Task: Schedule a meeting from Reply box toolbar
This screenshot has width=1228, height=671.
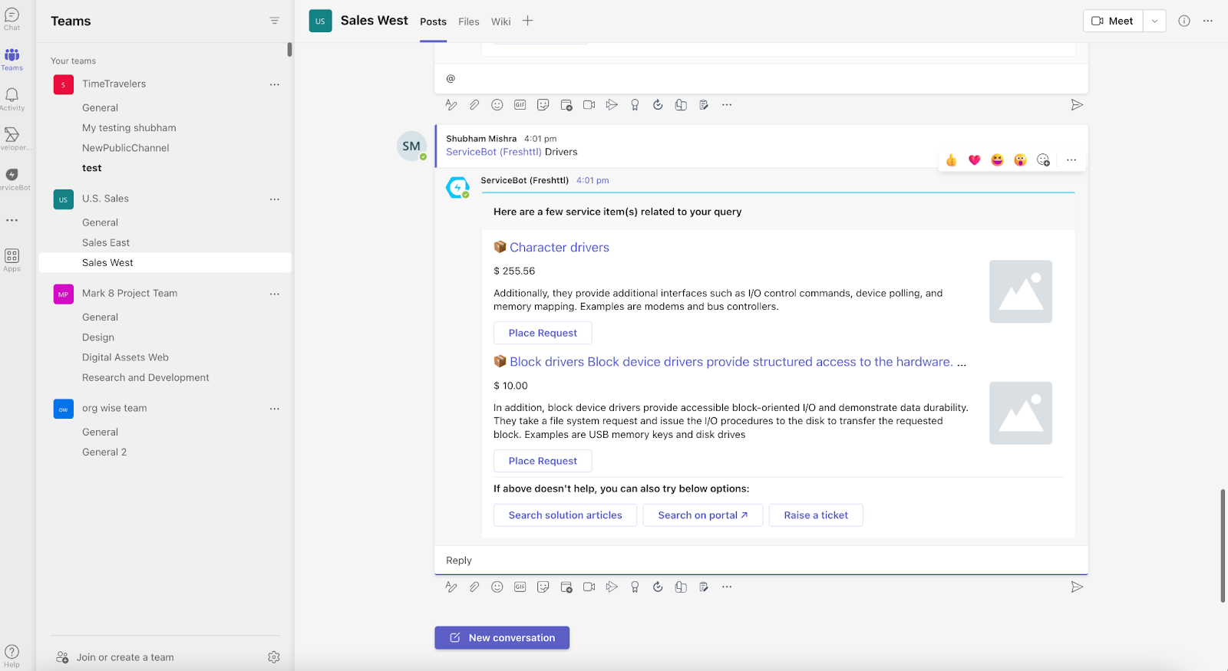Action: tap(566, 587)
